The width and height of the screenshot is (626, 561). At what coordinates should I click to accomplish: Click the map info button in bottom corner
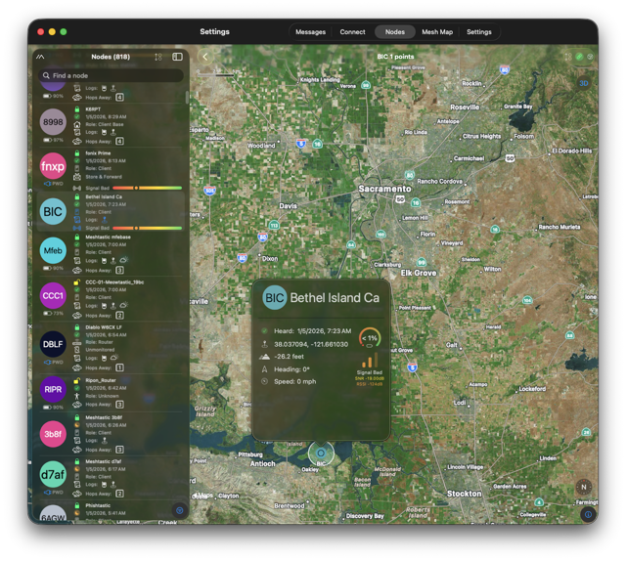pos(587,513)
